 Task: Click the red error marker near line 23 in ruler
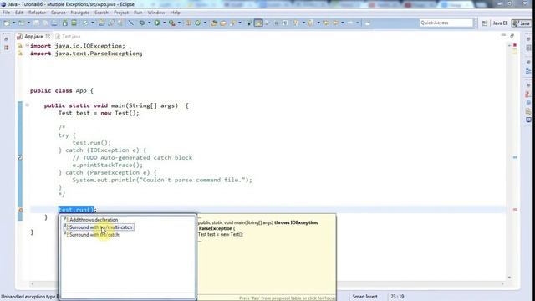(x=515, y=210)
